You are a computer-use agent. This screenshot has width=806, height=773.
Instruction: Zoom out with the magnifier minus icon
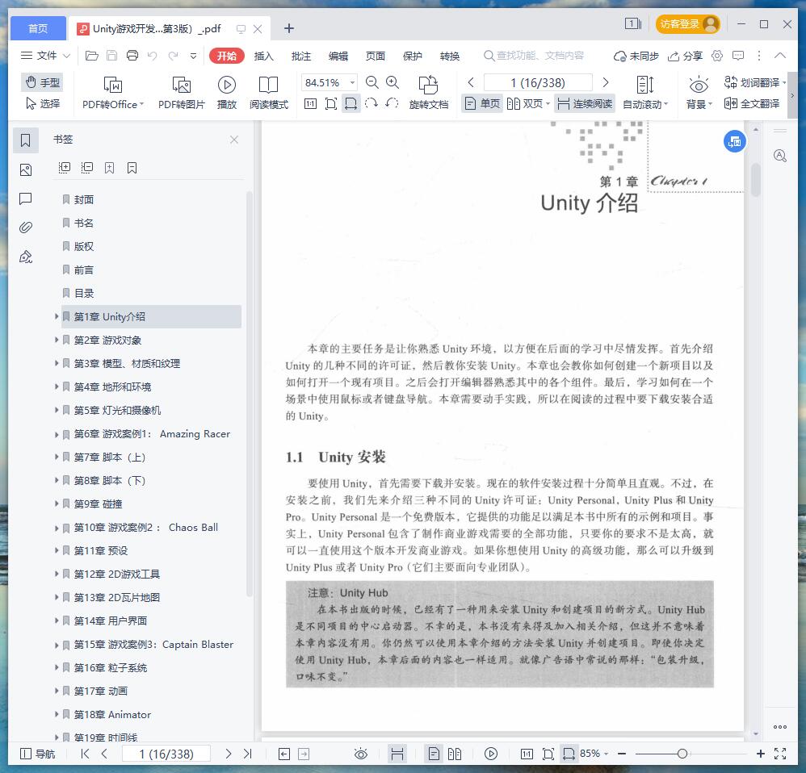[x=372, y=82]
